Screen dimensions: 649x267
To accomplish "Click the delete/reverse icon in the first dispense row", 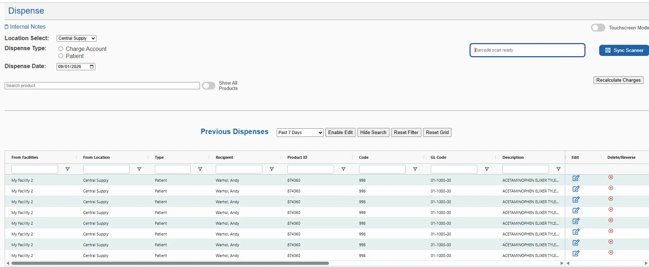I will [x=611, y=177].
